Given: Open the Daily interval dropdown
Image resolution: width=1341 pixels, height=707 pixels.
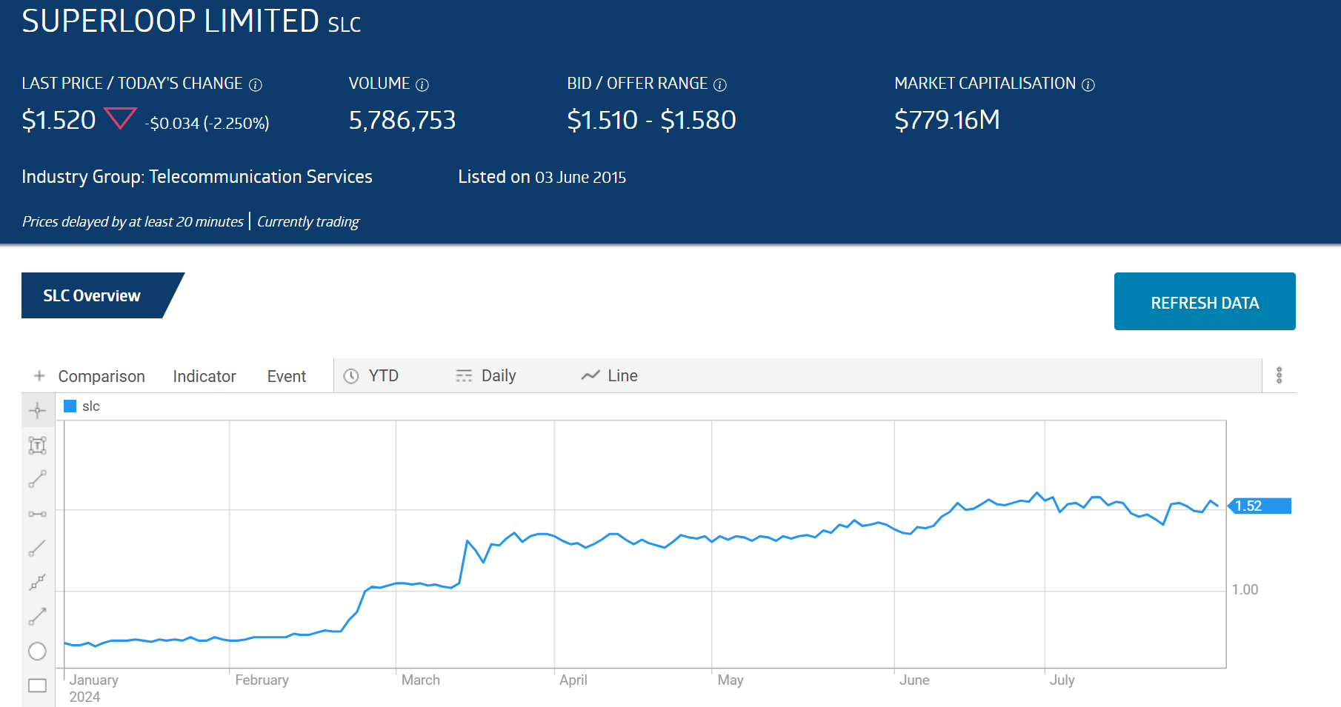Looking at the screenshot, I should point(499,376).
